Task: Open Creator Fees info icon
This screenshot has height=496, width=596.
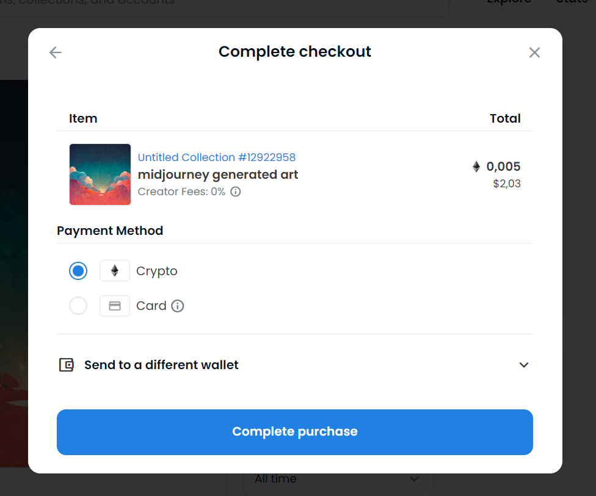Action: pyautogui.click(x=236, y=192)
